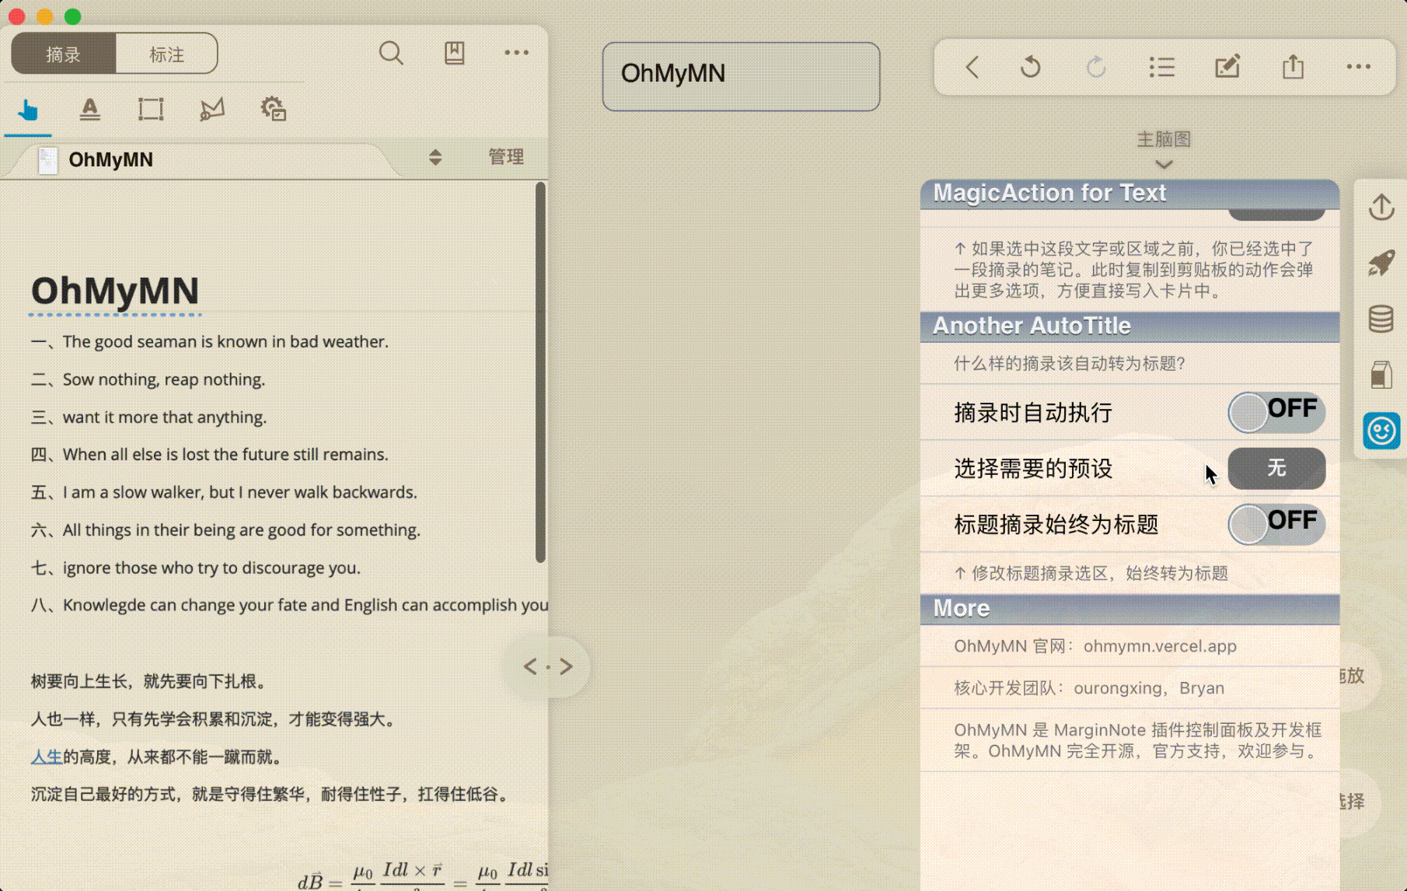Open the tool settings gear
The width and height of the screenshot is (1407, 891).
pyautogui.click(x=274, y=110)
